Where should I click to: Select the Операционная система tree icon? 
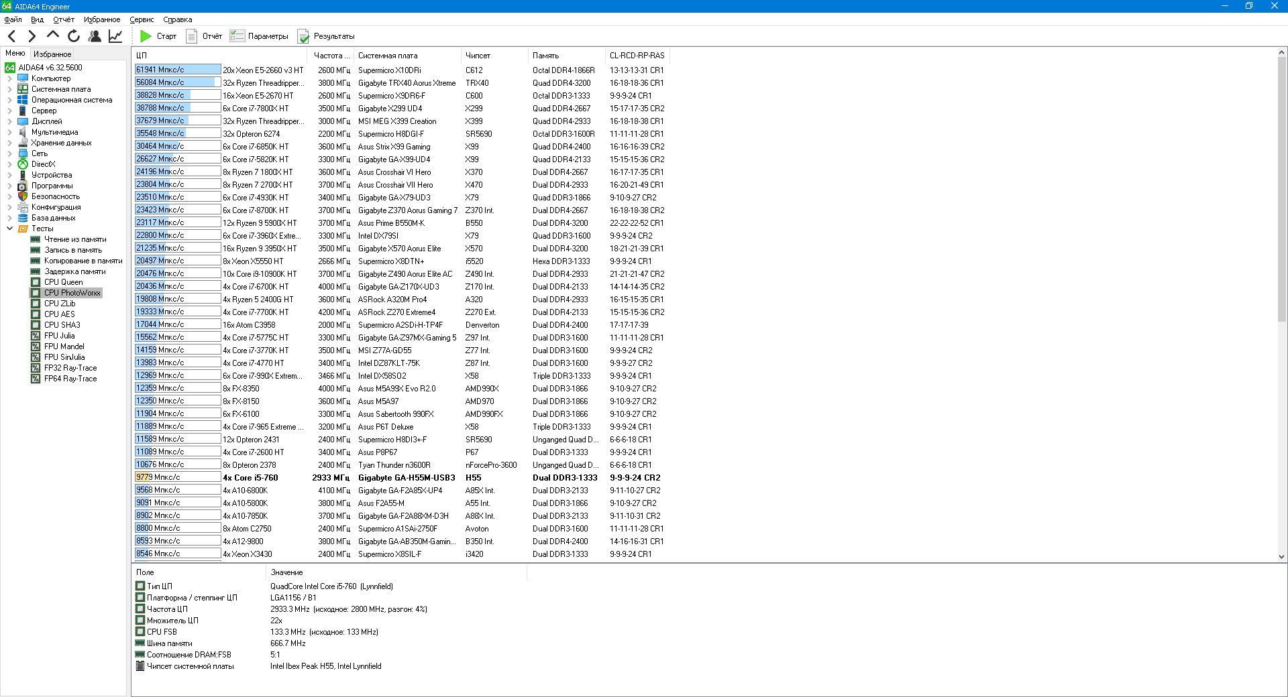click(x=23, y=100)
